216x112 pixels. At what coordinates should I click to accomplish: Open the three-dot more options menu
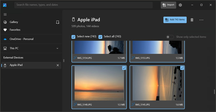[201, 20]
